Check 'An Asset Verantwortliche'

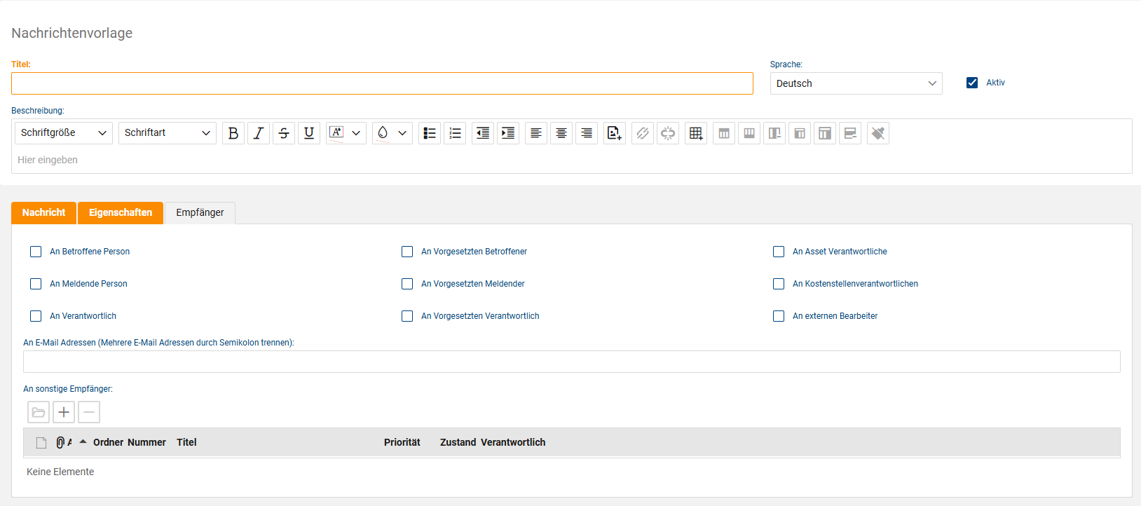[779, 252]
